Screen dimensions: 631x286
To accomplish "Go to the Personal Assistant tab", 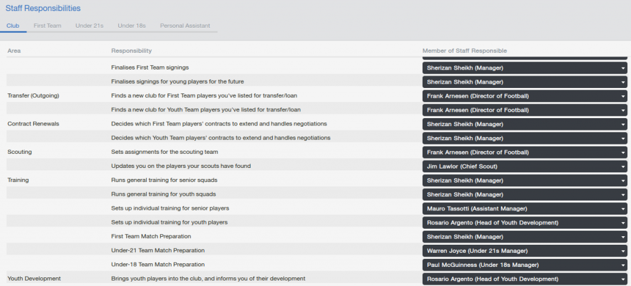I will pos(185,26).
